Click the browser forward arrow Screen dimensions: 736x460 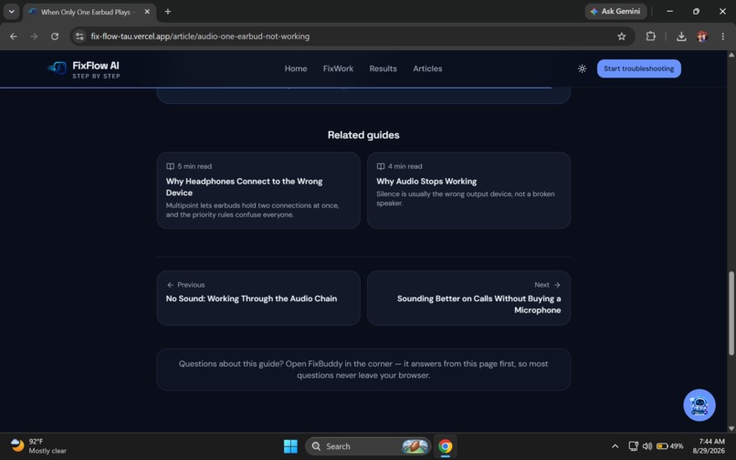34,37
